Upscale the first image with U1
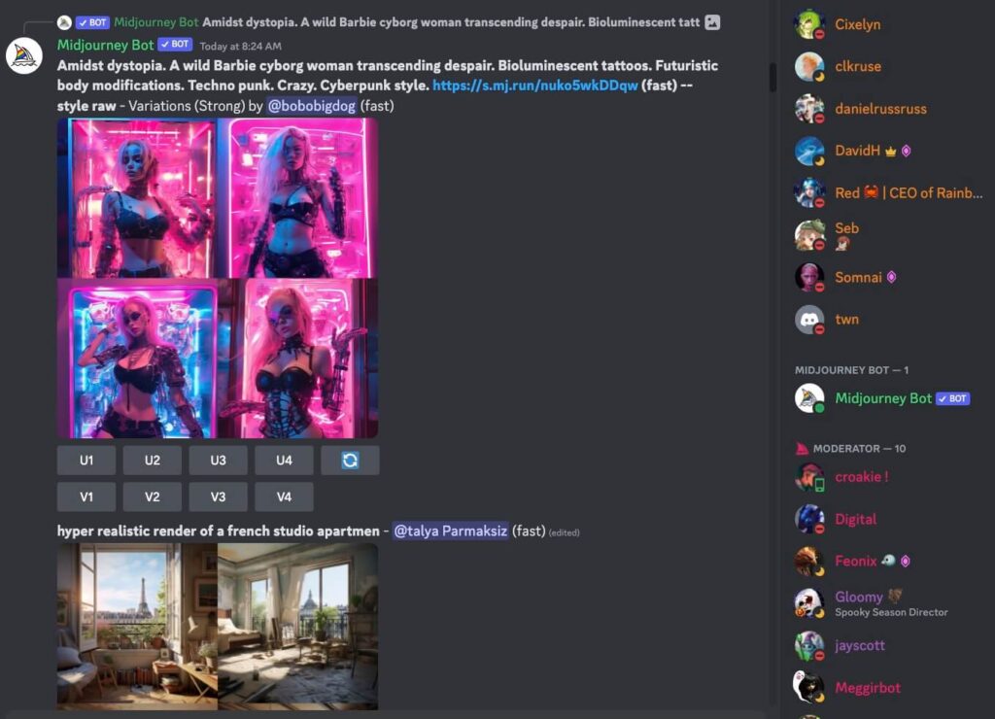 [86, 461]
